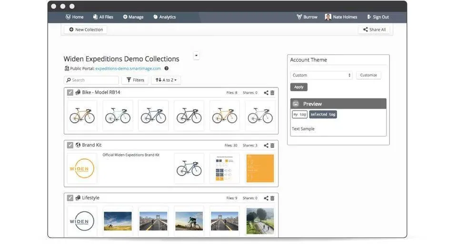The image size is (457, 244).
Task: Toggle the Lifestyle collection checkbox
Action: pyautogui.click(x=70, y=198)
